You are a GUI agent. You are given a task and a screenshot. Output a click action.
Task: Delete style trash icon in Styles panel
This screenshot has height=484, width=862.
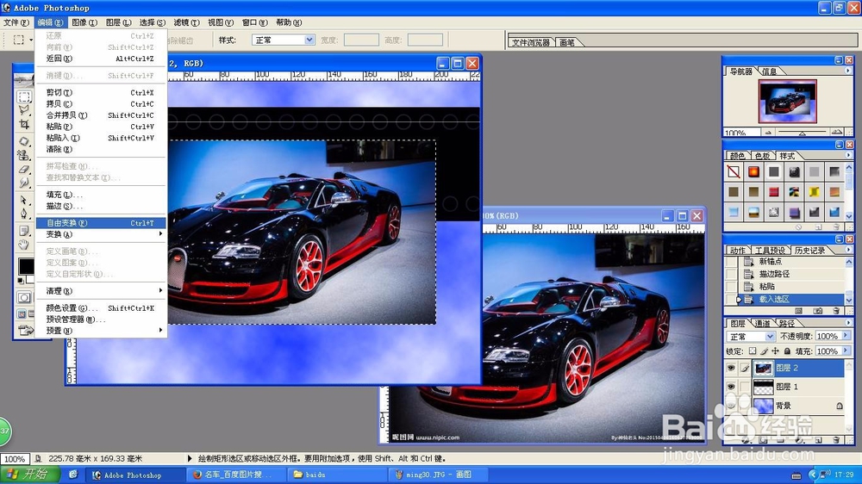[836, 226]
